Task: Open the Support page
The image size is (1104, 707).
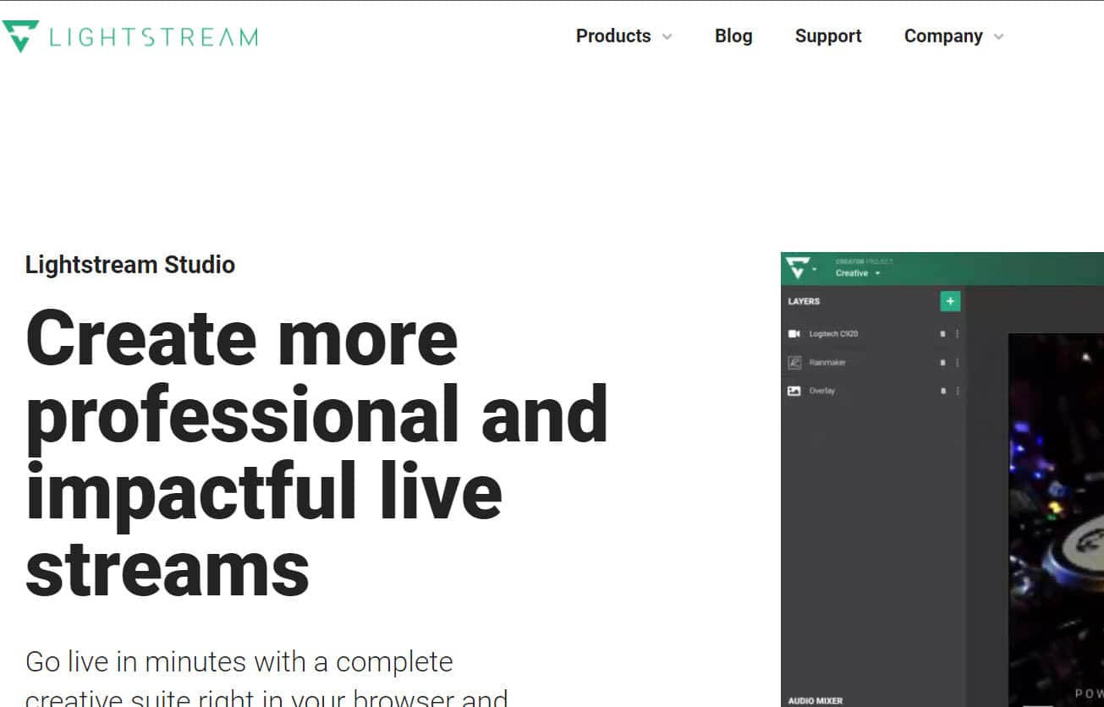Action: [x=828, y=36]
